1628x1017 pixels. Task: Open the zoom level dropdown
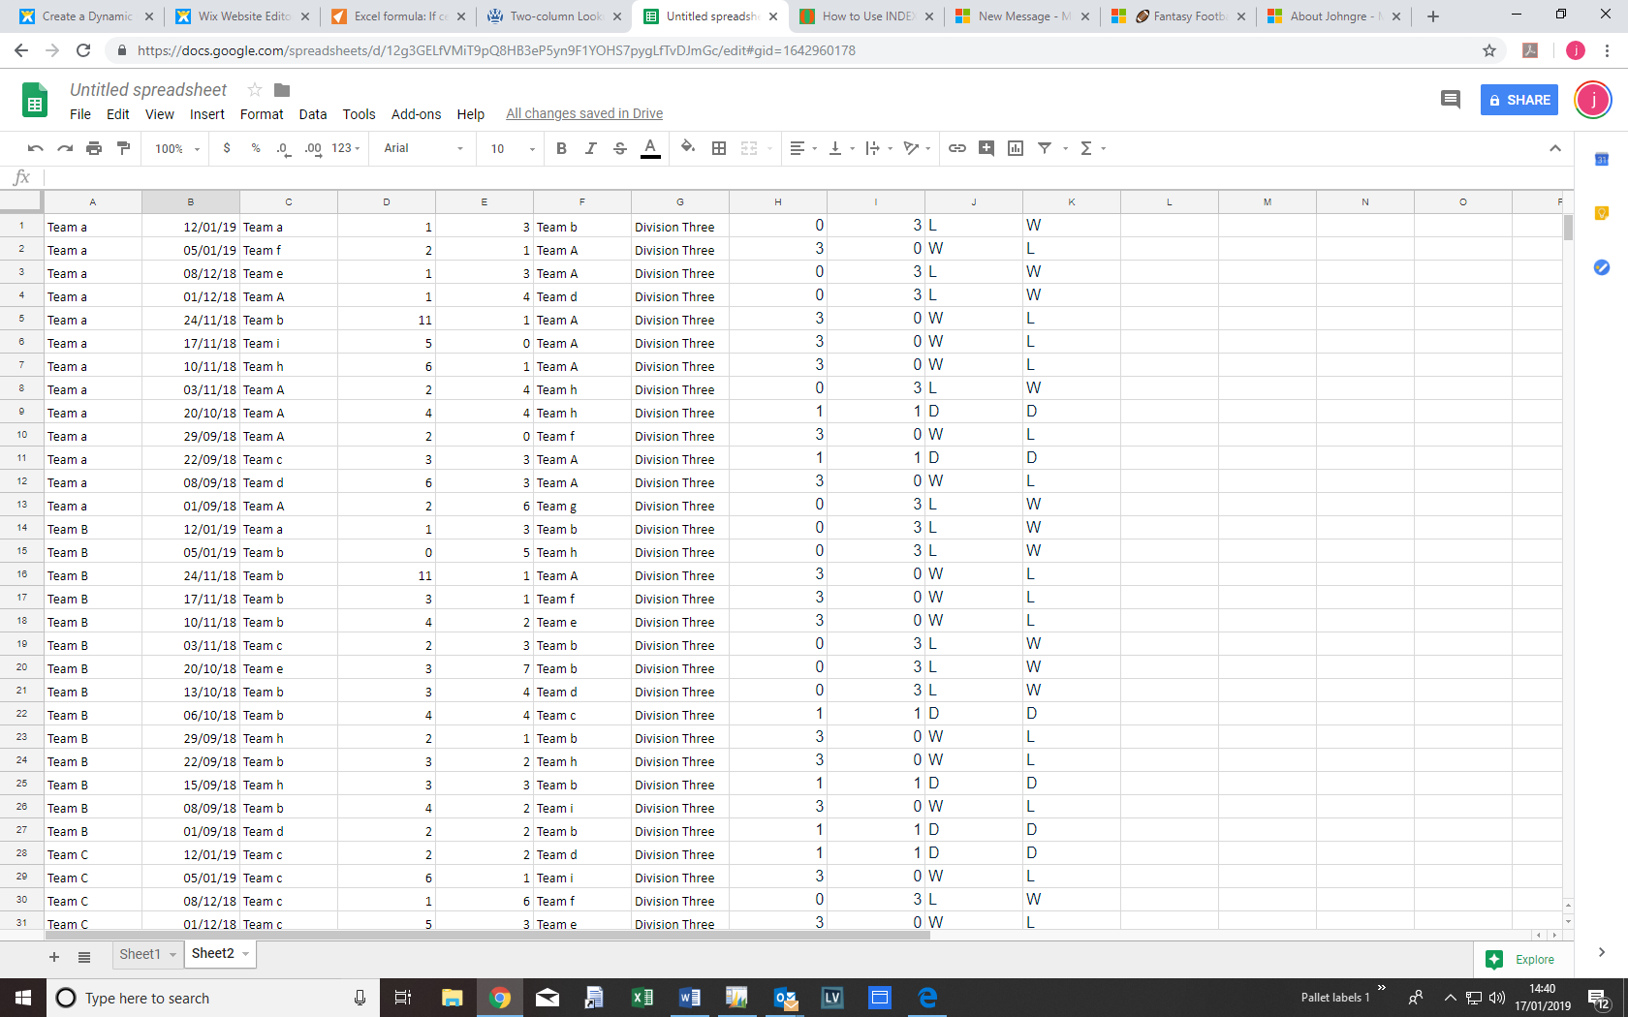174,148
